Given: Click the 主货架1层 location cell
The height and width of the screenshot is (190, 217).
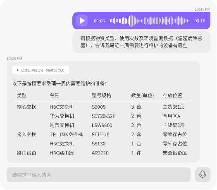Looking at the screenshot, I should click(x=174, y=107).
